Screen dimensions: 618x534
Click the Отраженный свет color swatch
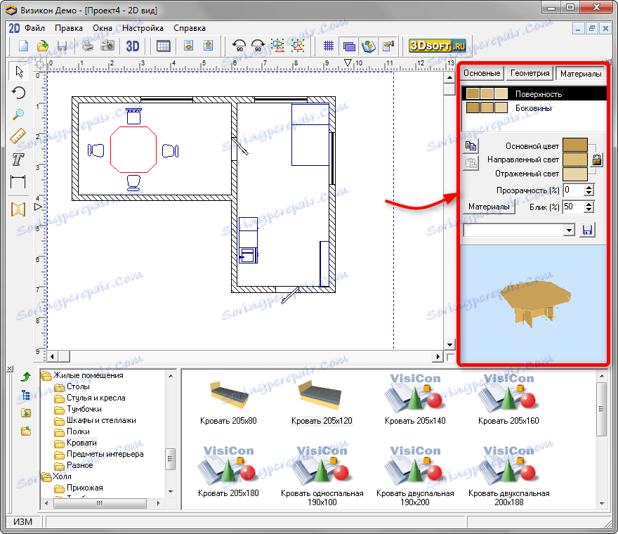574,174
